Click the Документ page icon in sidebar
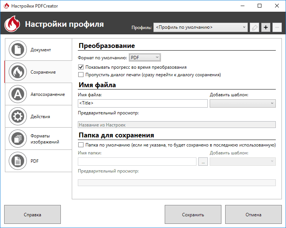286x228 pixels. 17,50
